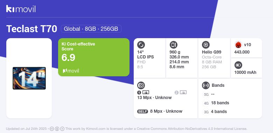273x133 pixels.
Task: Click the 256 GB storage text in processor card
Action: [209, 67]
